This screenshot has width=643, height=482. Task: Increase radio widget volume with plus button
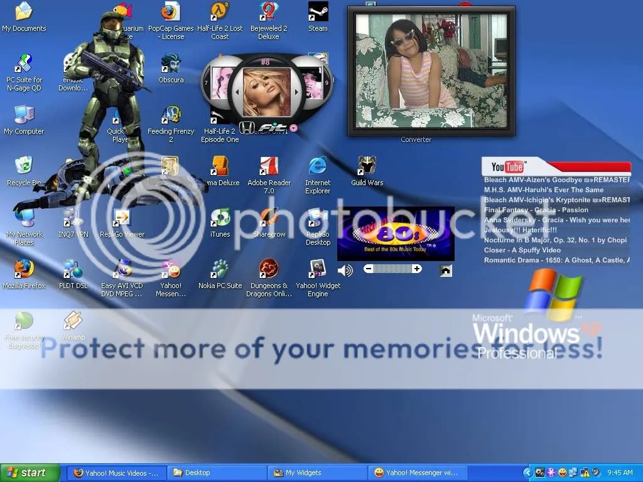click(x=417, y=269)
